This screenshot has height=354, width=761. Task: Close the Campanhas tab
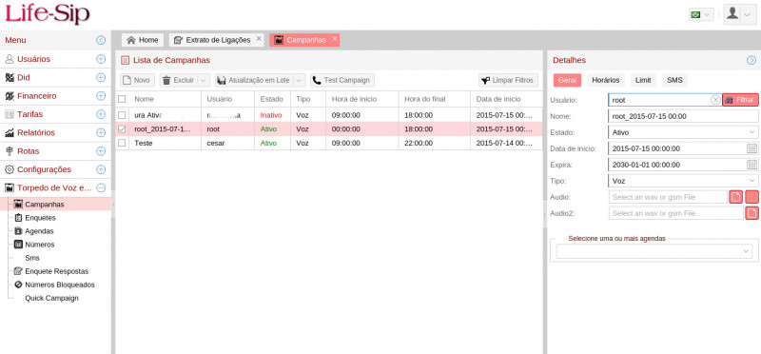point(335,38)
